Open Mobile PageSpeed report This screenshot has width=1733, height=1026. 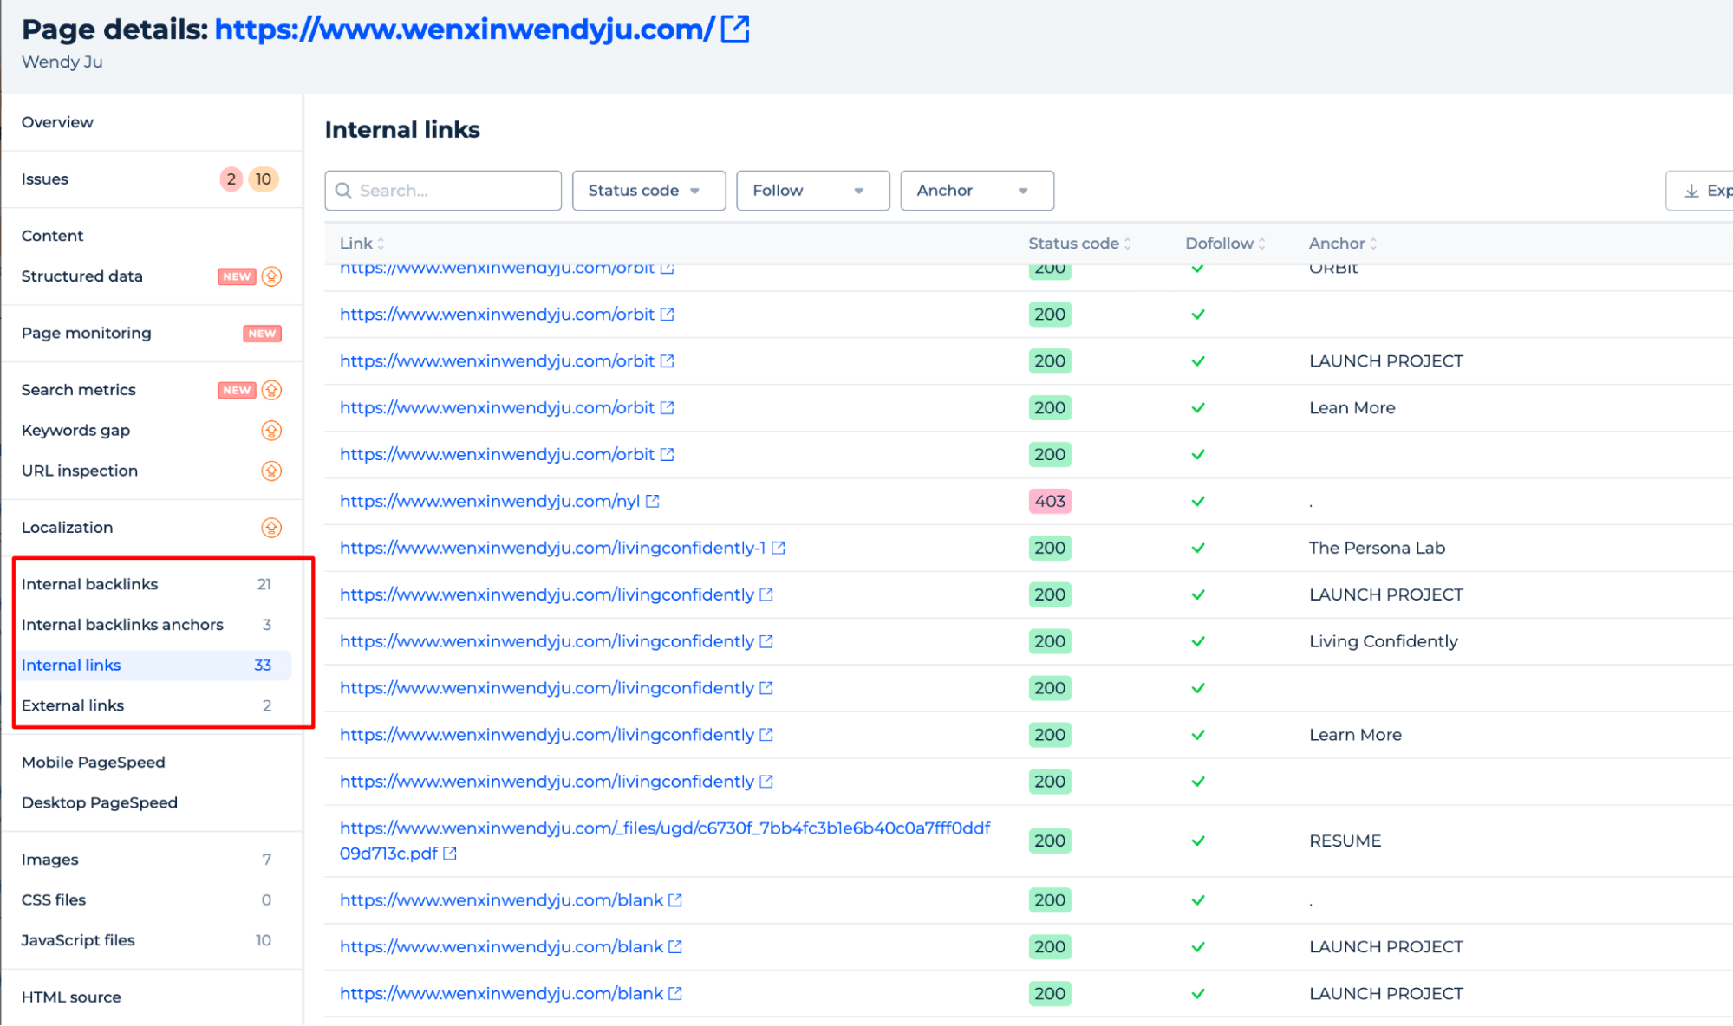tap(94, 763)
